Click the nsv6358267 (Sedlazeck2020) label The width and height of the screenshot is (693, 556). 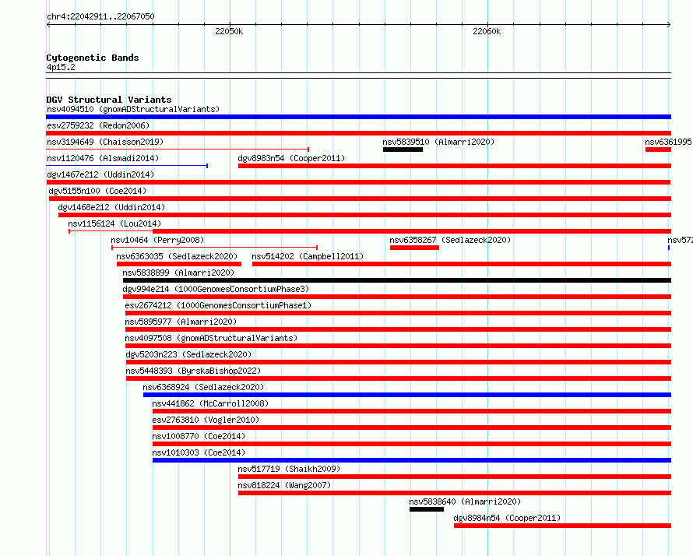point(450,240)
